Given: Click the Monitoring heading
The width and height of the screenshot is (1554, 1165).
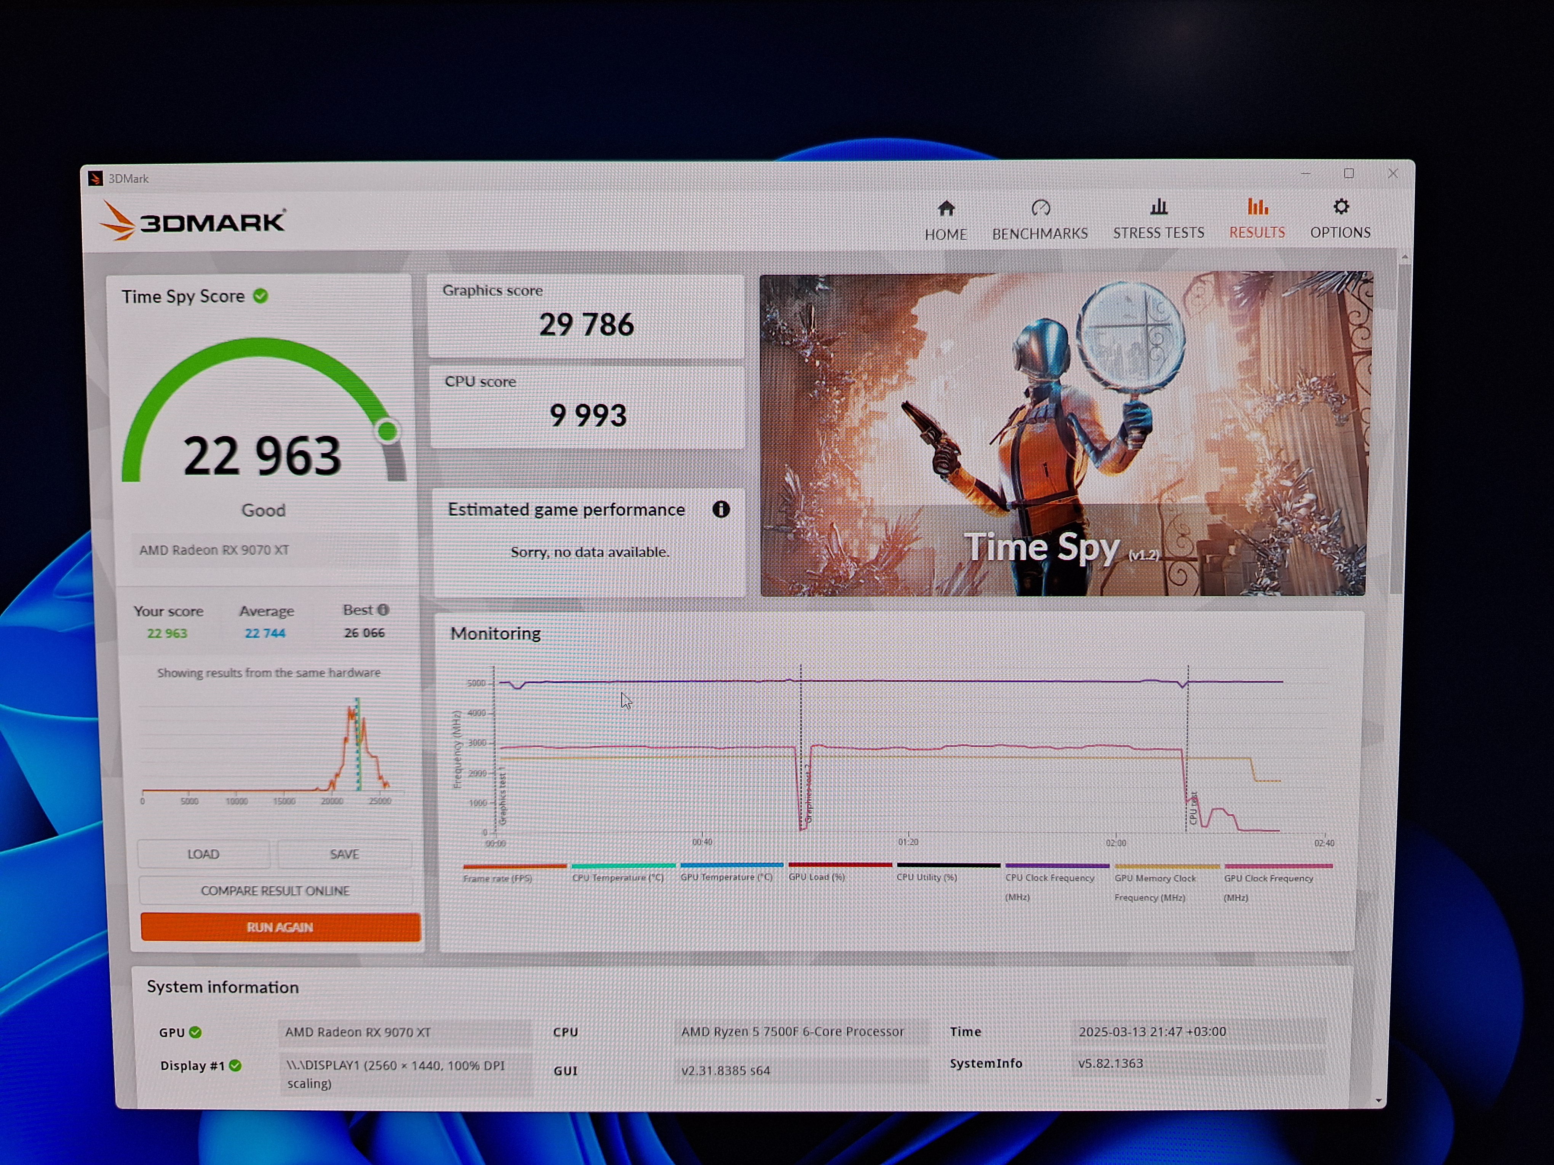Looking at the screenshot, I should click(x=495, y=634).
